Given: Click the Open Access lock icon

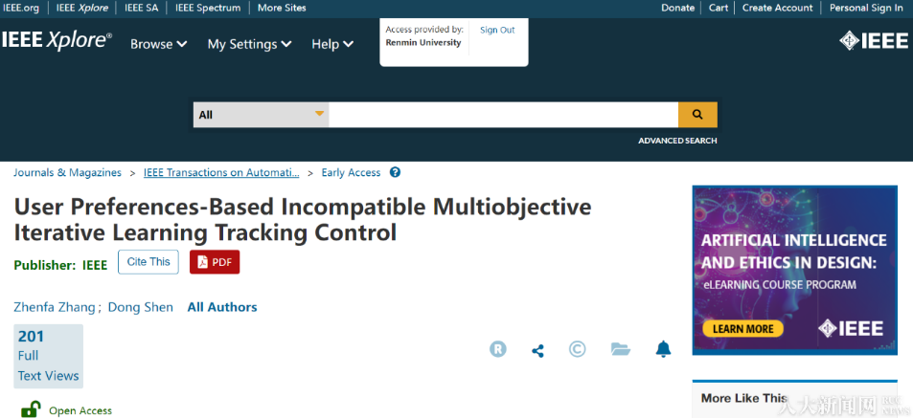Looking at the screenshot, I should [x=31, y=409].
